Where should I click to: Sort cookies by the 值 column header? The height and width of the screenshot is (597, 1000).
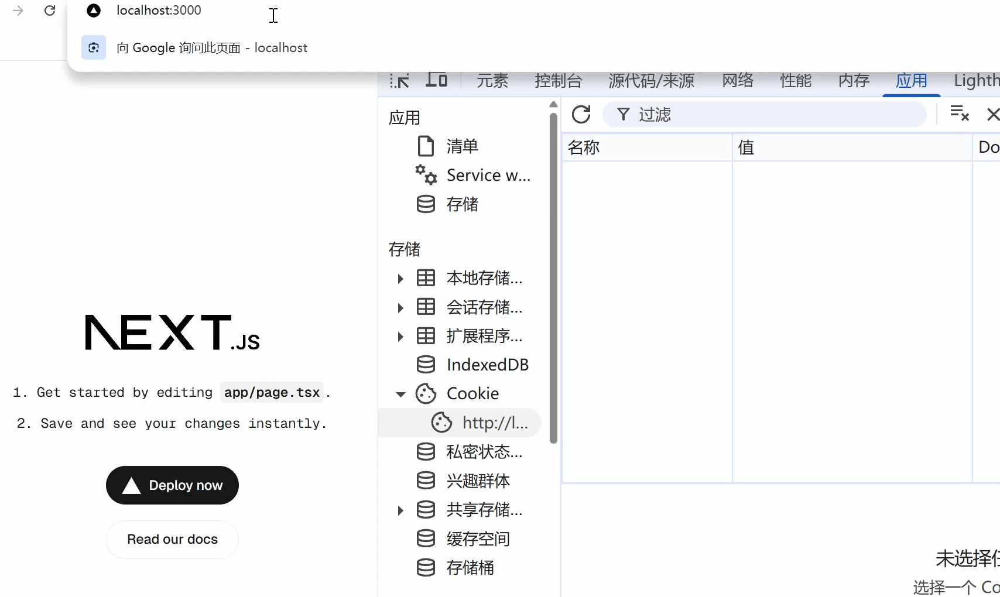tap(852, 147)
